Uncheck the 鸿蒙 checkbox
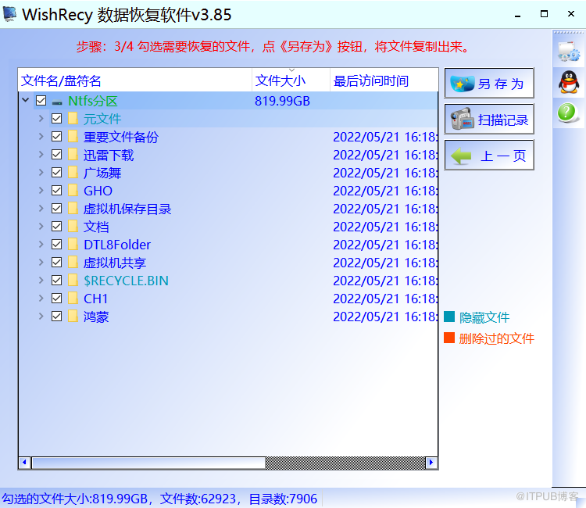This screenshot has height=508, width=586. click(56, 317)
